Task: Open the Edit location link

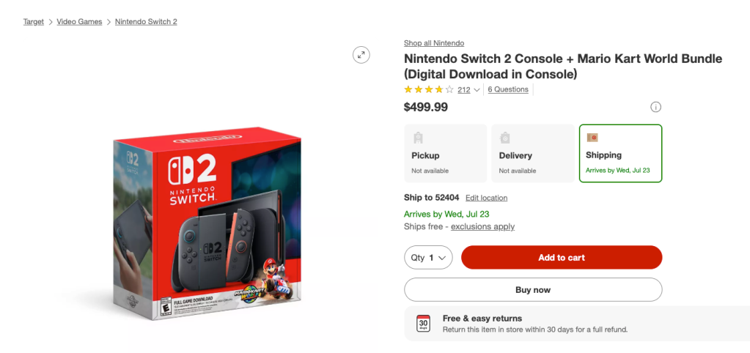Action: (486, 198)
